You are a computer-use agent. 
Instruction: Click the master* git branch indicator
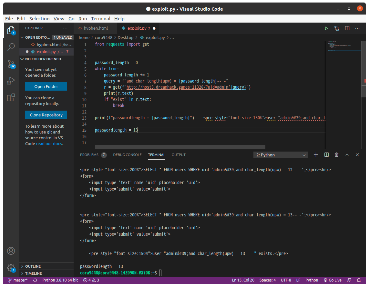click(18, 280)
